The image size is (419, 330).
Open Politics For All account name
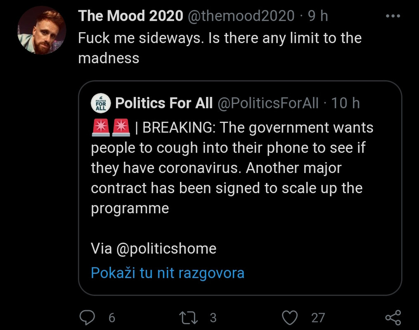164,103
